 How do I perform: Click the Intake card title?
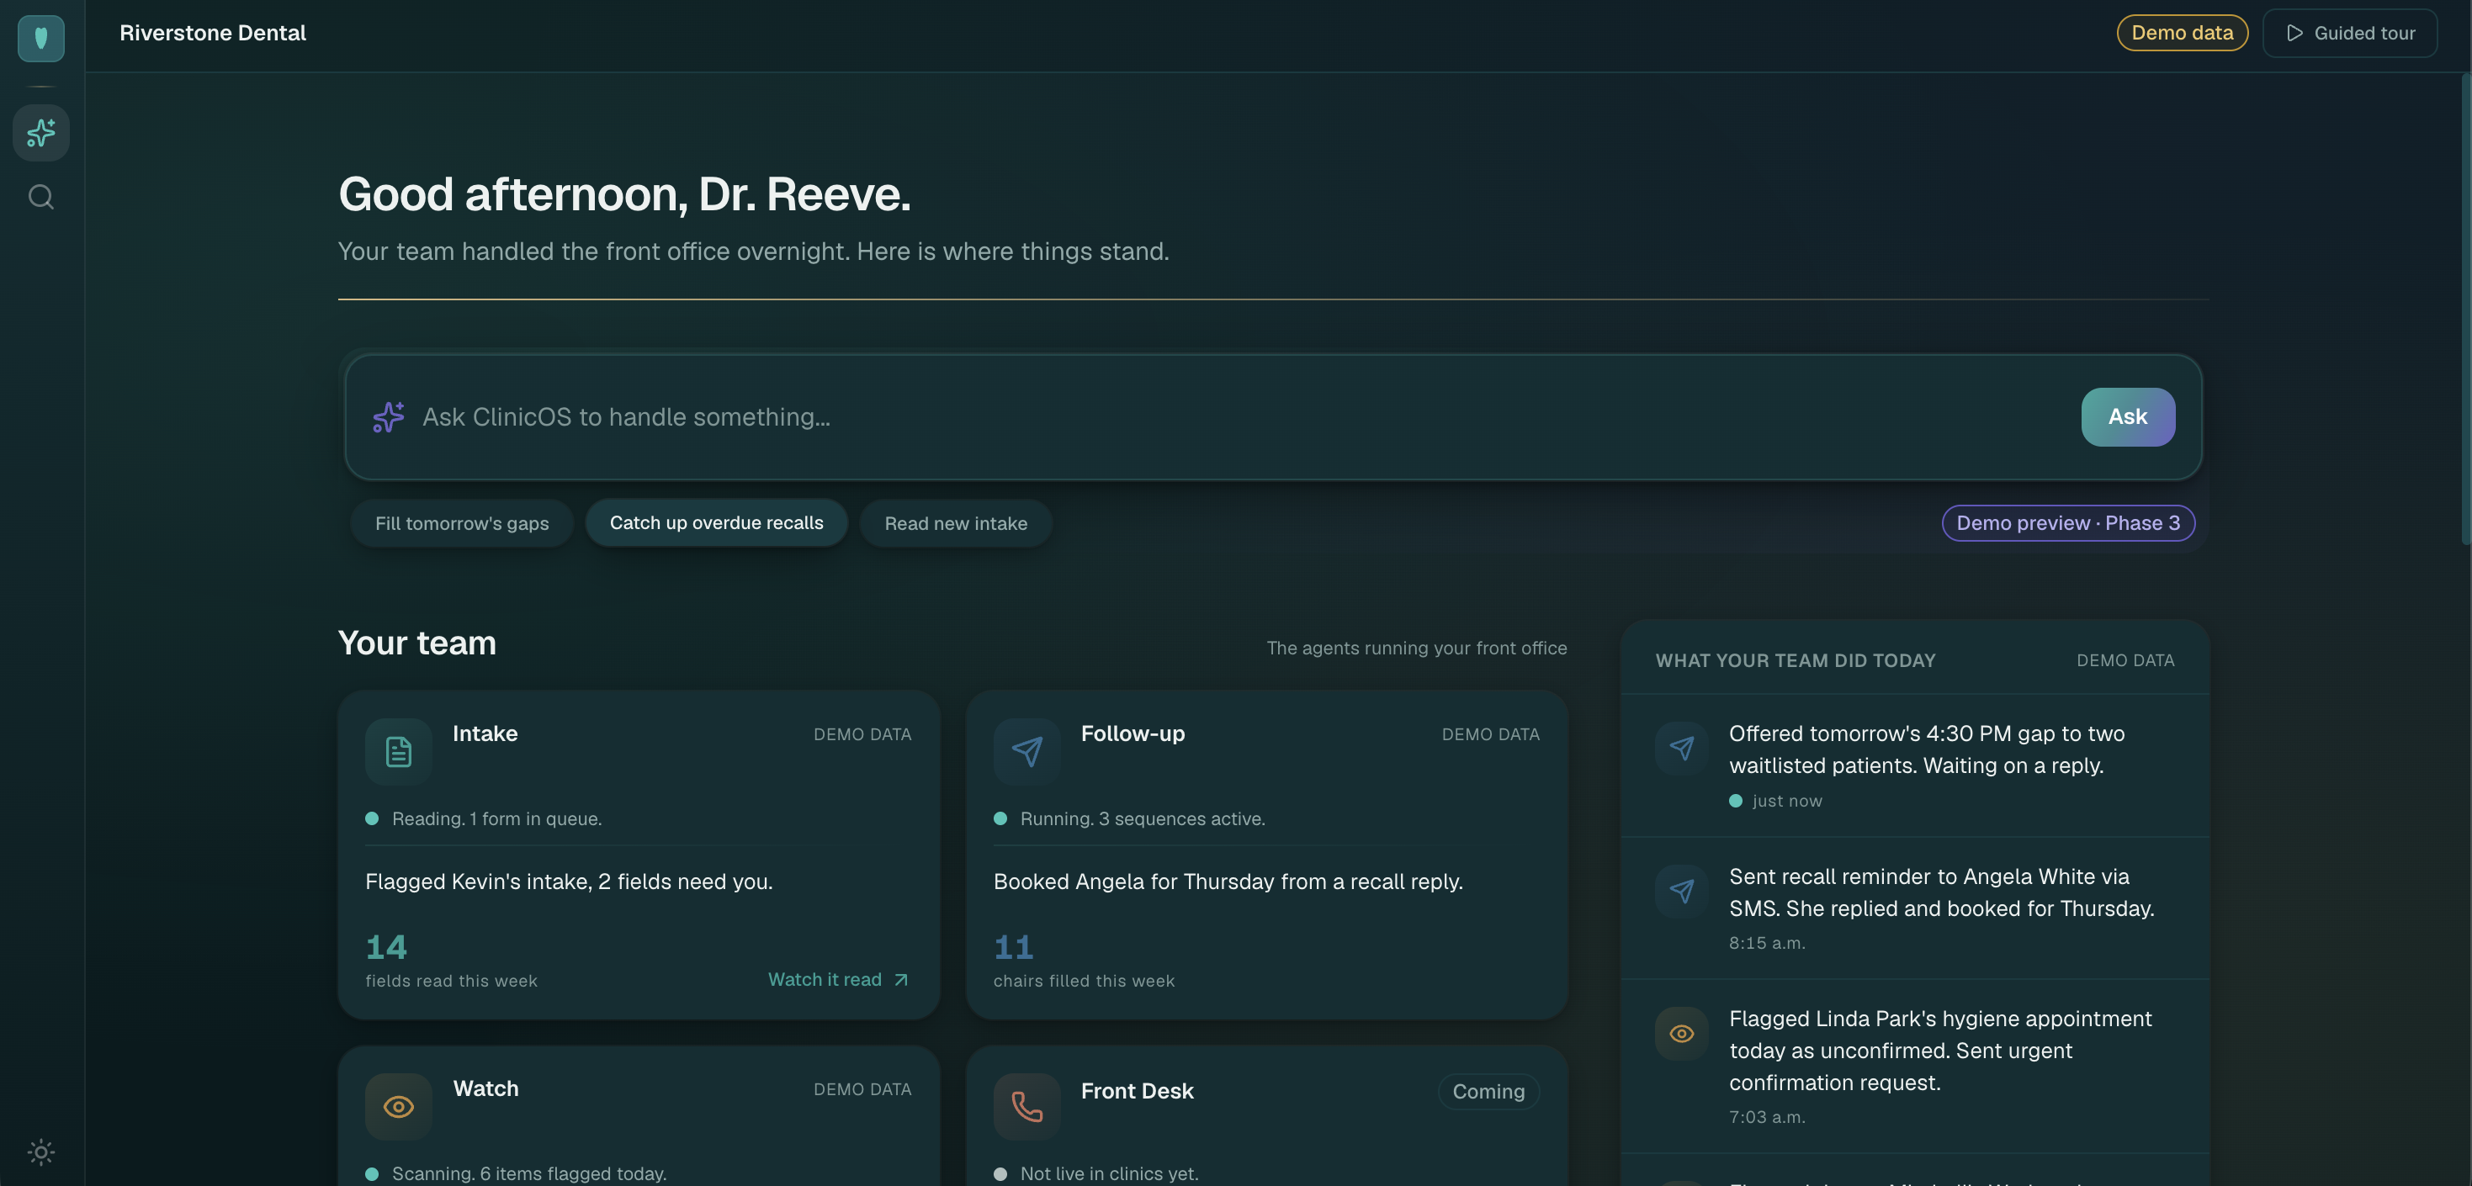(x=485, y=734)
